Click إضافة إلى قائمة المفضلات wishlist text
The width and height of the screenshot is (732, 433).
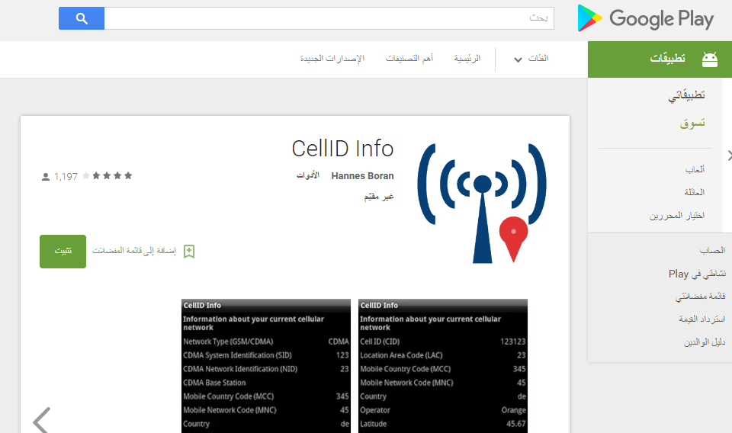coord(134,251)
